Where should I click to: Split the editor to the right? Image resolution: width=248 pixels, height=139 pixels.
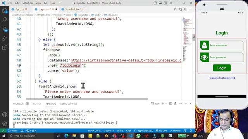(x=186, y=9)
